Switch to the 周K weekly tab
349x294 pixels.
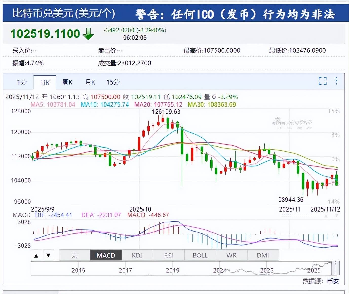coord(67,82)
